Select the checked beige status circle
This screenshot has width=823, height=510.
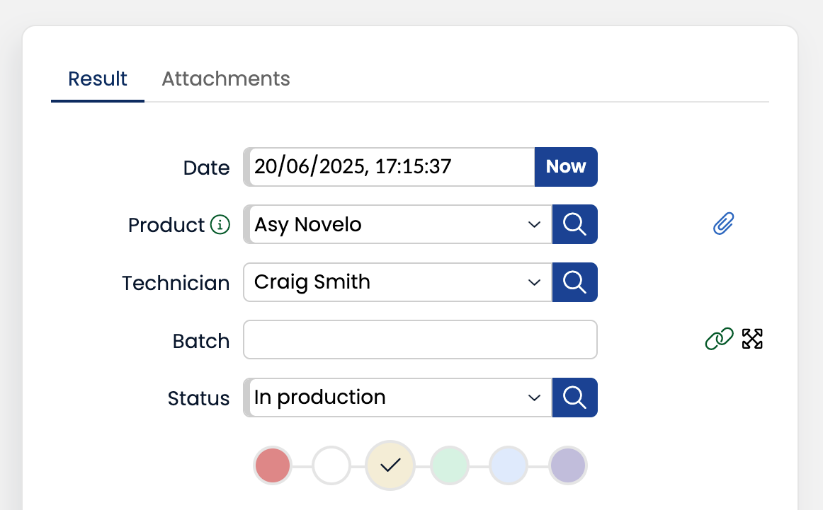pyautogui.click(x=390, y=465)
